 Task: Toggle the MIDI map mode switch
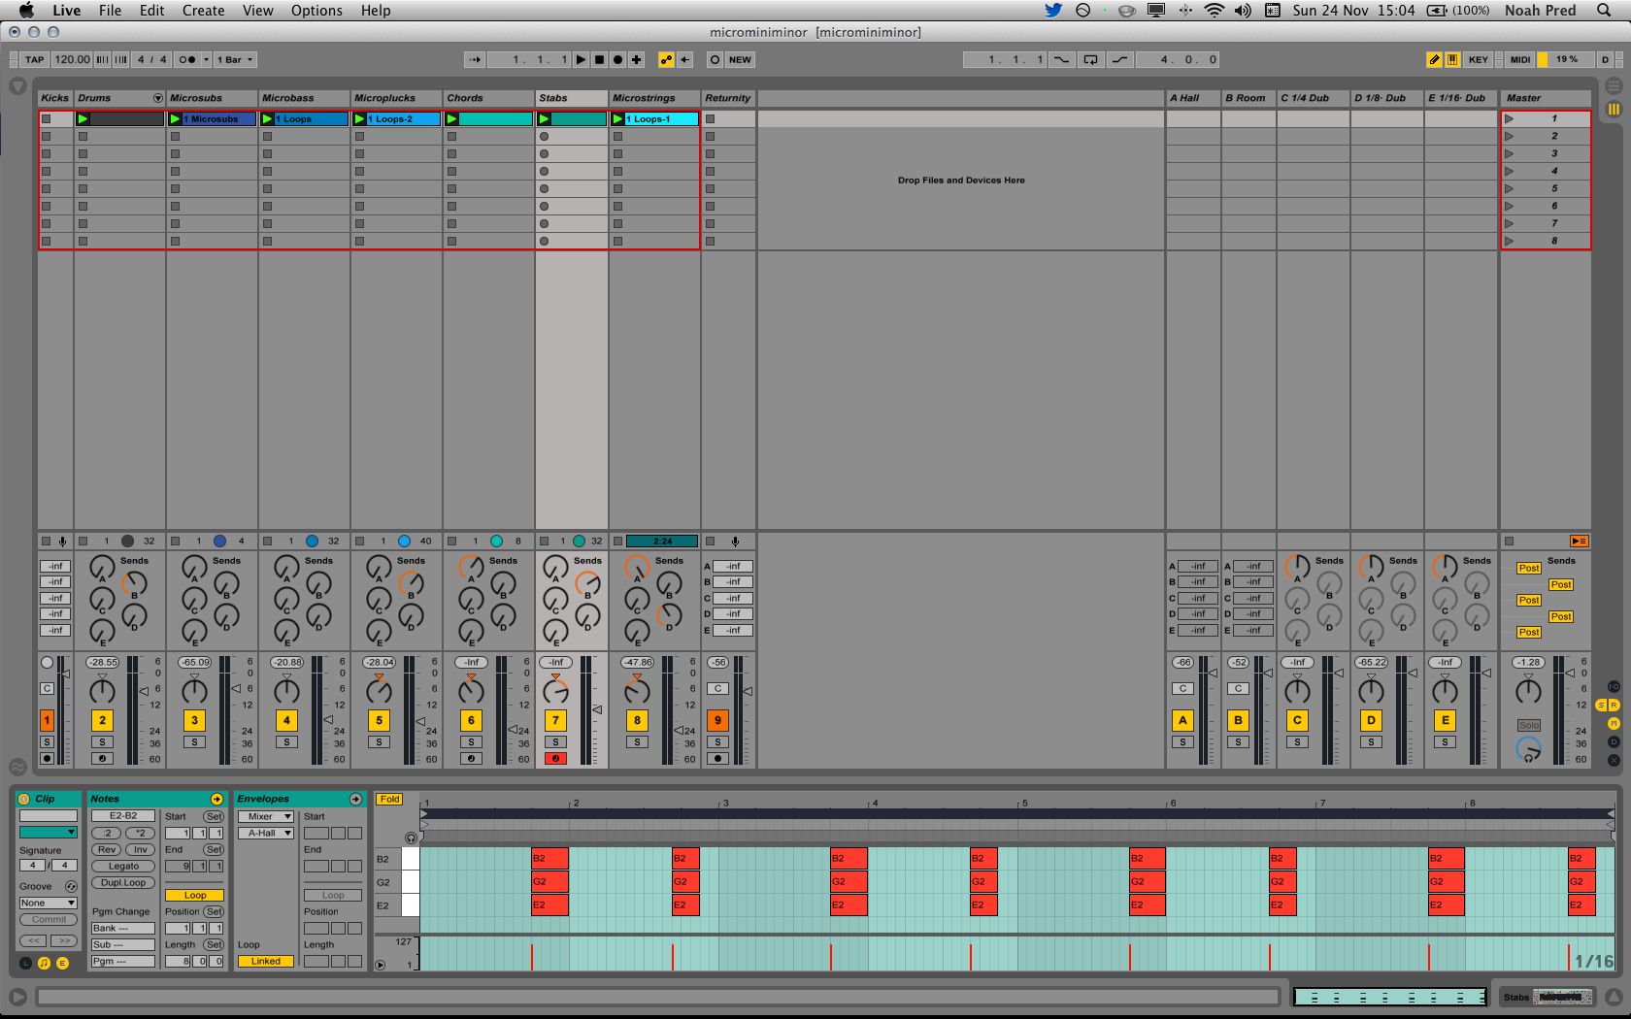(1520, 59)
